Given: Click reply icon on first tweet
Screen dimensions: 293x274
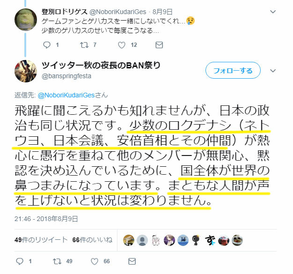Looking at the screenshot, I should click(x=47, y=45).
